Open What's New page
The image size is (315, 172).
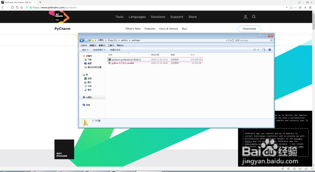click(133, 29)
